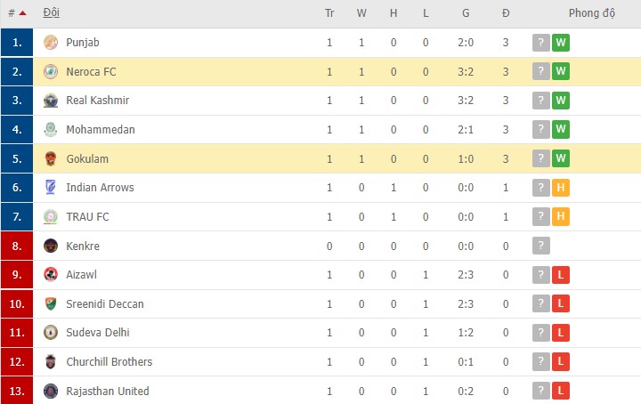Click TRAU FC's orange H form badge
Screen dimensions: 641x404
561,216
